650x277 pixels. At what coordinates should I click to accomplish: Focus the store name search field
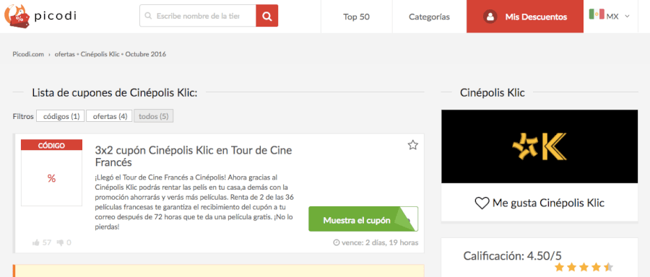(x=198, y=16)
